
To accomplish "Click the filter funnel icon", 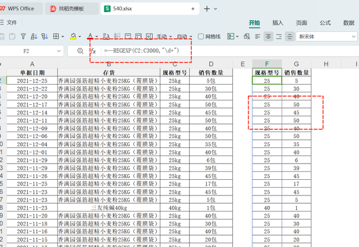I will 23,36.
